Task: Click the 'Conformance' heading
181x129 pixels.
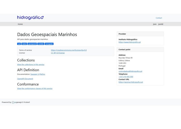Action: (x=28, y=84)
